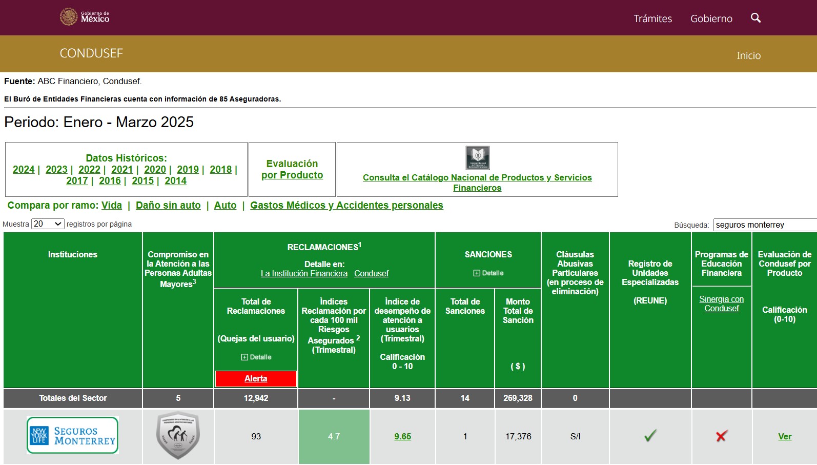Open 2019 historical data
Screen dimensions: 817x465
coord(188,170)
